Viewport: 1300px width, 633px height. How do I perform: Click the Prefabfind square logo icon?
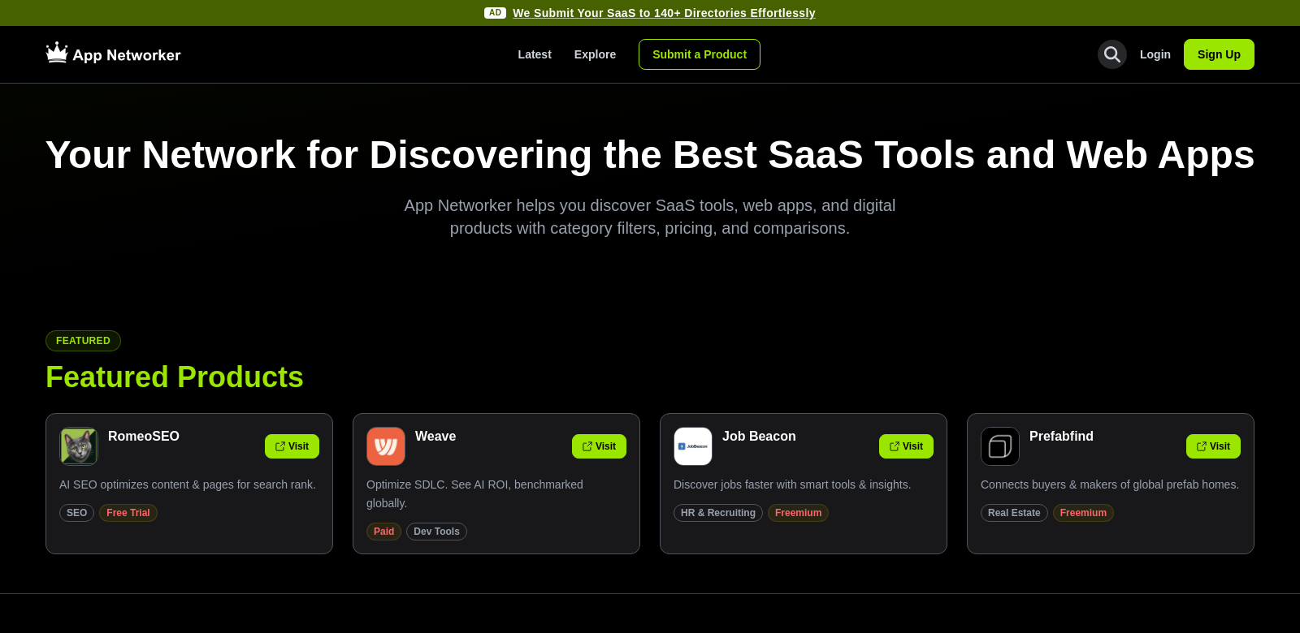(x=1000, y=446)
